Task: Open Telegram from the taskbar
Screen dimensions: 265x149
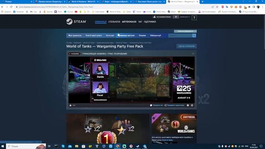Action: tap(145, 146)
